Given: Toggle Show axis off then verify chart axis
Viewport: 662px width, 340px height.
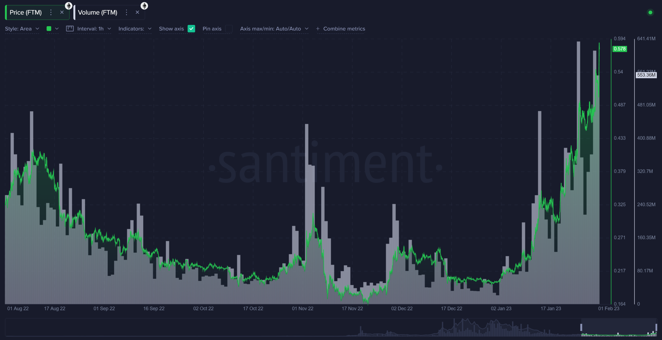Looking at the screenshot, I should pos(191,28).
